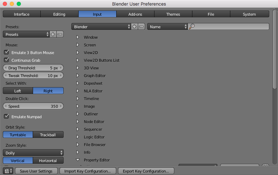Toggle Emulate 3 Button Mouse checkbox

7,52
